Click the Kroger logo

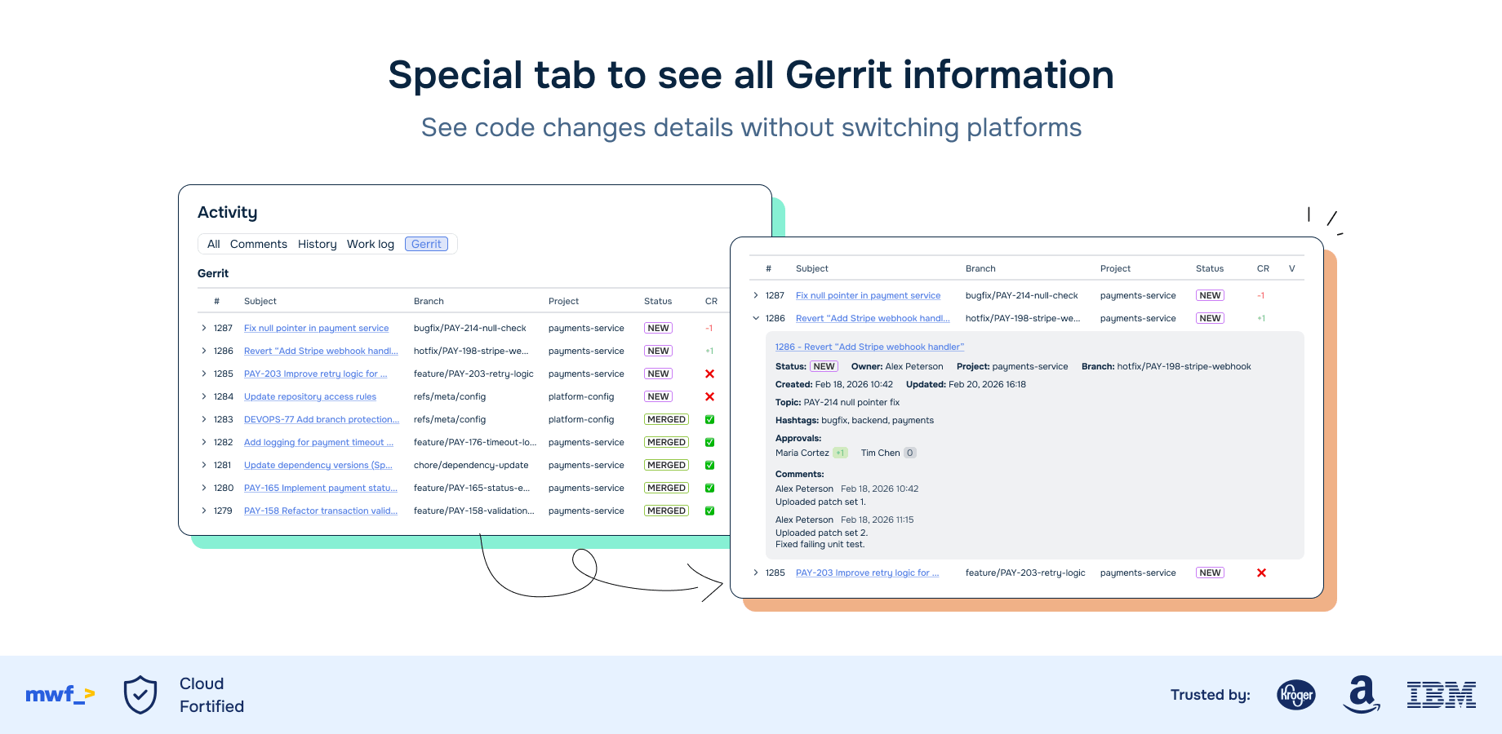1296,695
